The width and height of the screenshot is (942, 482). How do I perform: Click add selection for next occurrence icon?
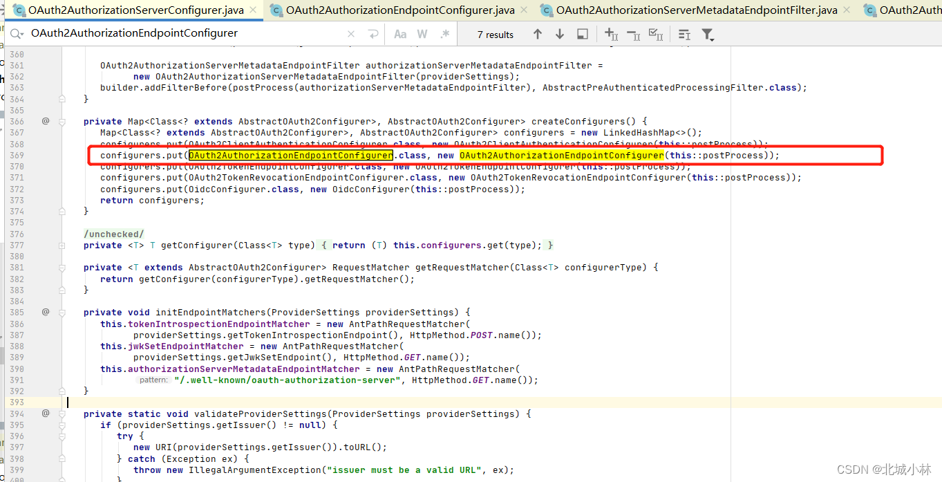pos(611,34)
